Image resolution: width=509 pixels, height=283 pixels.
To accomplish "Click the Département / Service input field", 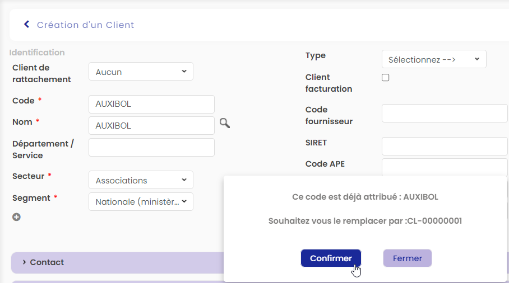I will [x=151, y=148].
